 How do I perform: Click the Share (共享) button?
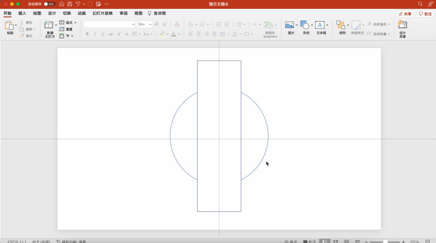[x=405, y=14]
